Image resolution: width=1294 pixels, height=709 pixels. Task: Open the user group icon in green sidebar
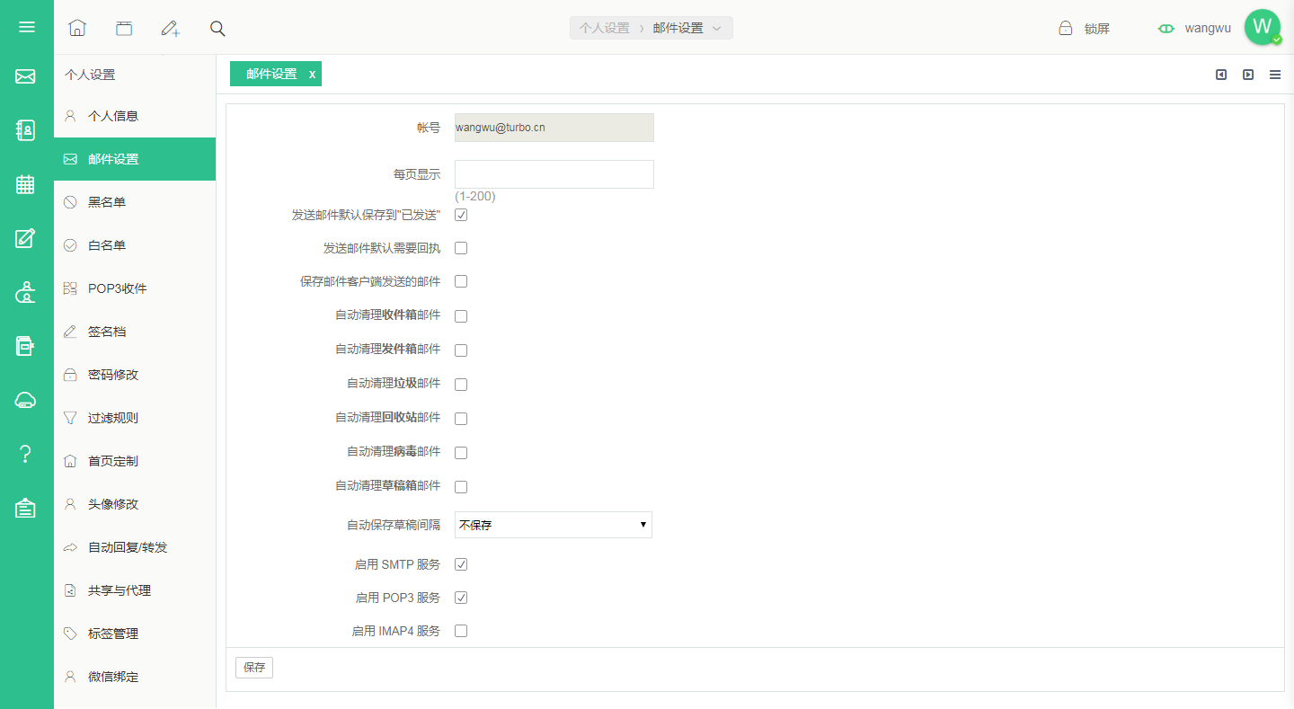26,292
